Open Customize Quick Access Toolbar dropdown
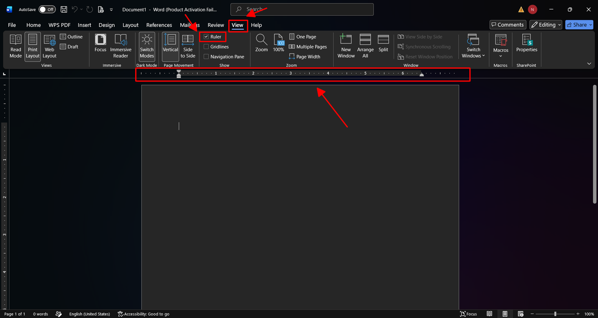Screen dimensions: 598x318 [x=111, y=10]
